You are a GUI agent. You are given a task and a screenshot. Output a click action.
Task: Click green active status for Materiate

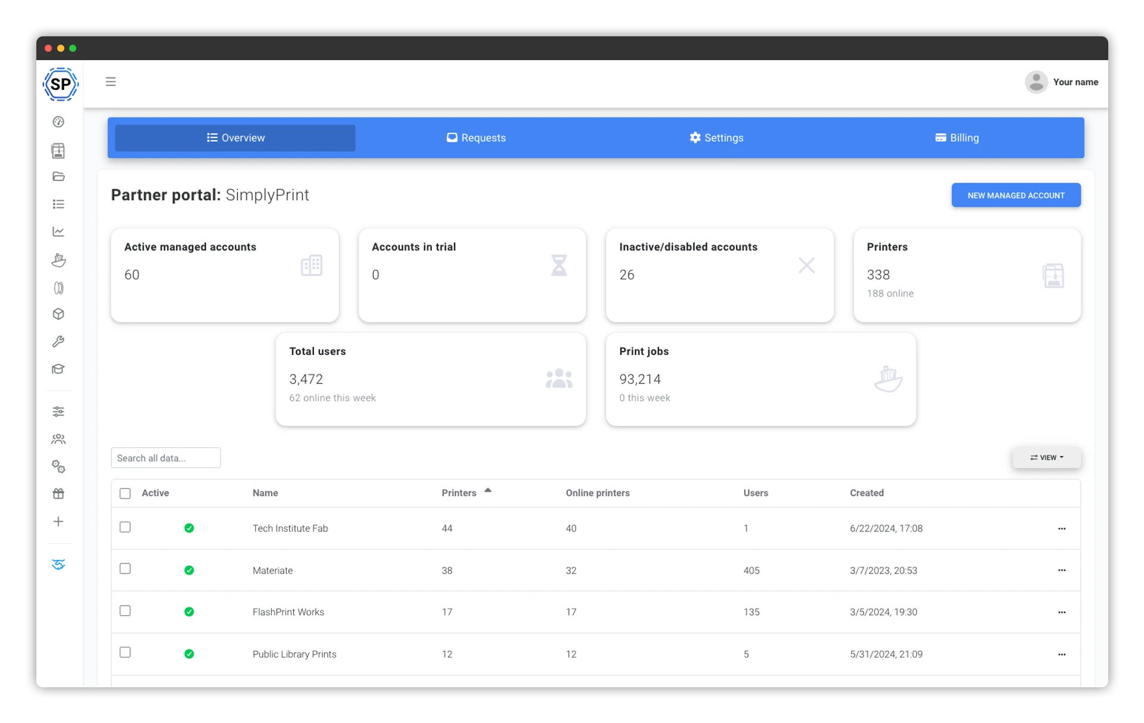click(x=189, y=571)
